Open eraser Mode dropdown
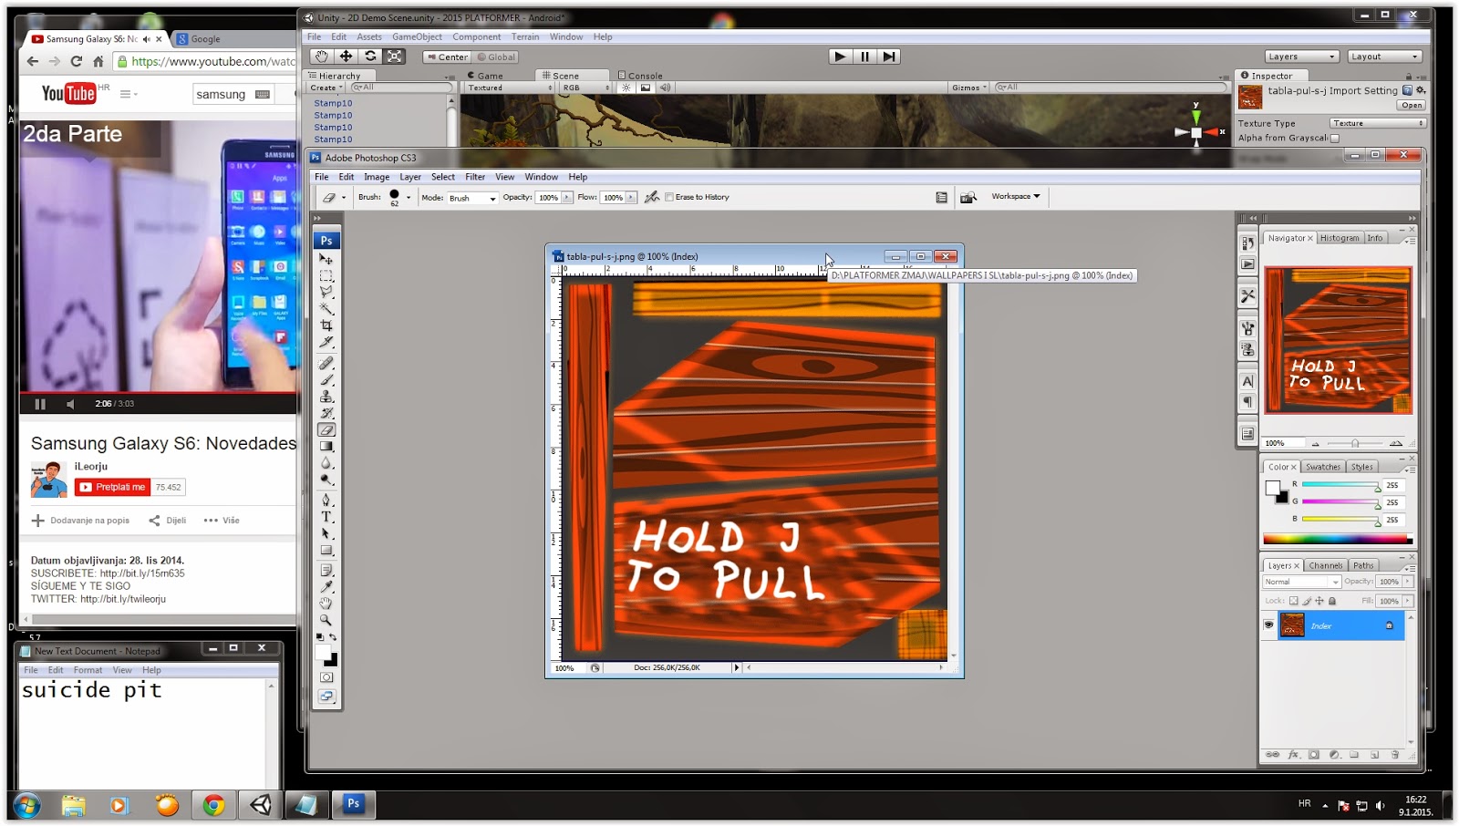This screenshot has height=826, width=1459. (472, 198)
